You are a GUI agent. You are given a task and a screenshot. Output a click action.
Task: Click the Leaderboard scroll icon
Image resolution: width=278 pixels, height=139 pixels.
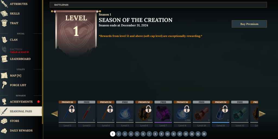pyautogui.click(x=4, y=59)
